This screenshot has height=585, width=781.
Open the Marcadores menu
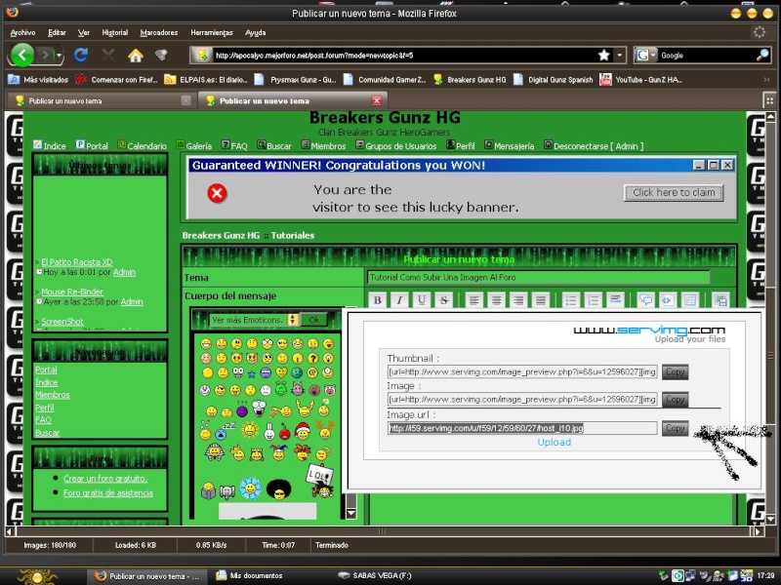click(159, 33)
